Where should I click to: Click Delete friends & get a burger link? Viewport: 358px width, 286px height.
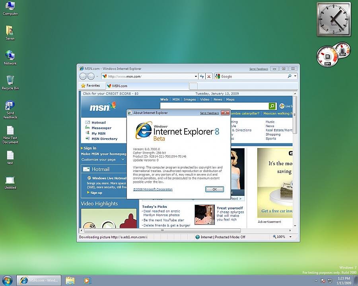coord(167,225)
